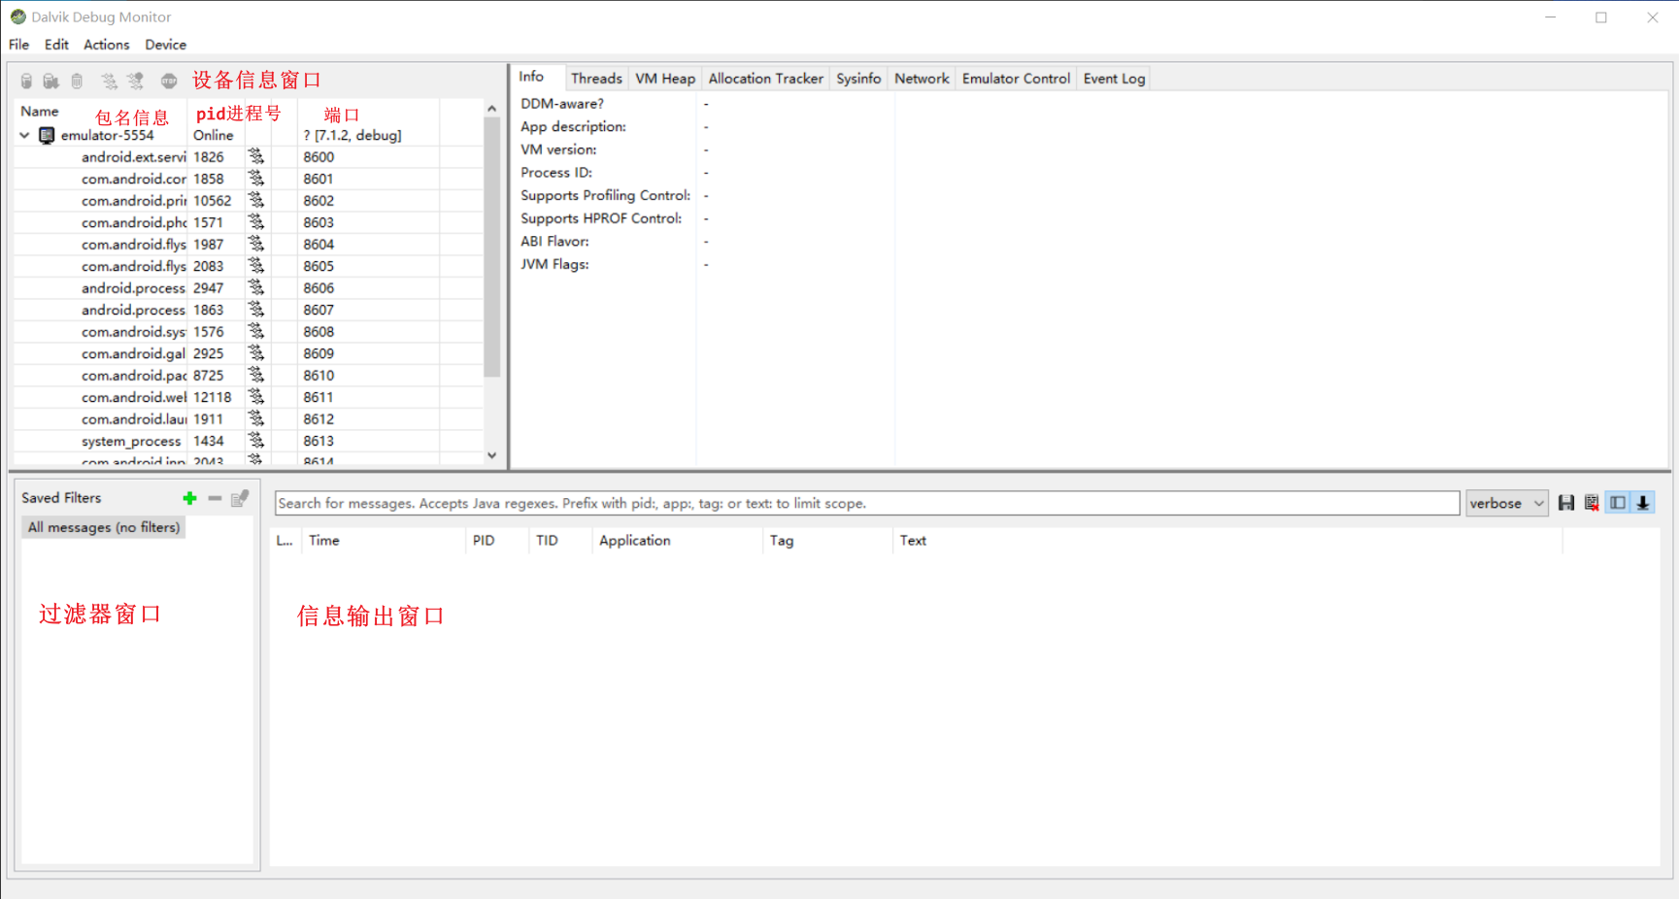This screenshot has height=899, width=1679.
Task: Select All messages (no filters) entry
Action: click(x=104, y=527)
